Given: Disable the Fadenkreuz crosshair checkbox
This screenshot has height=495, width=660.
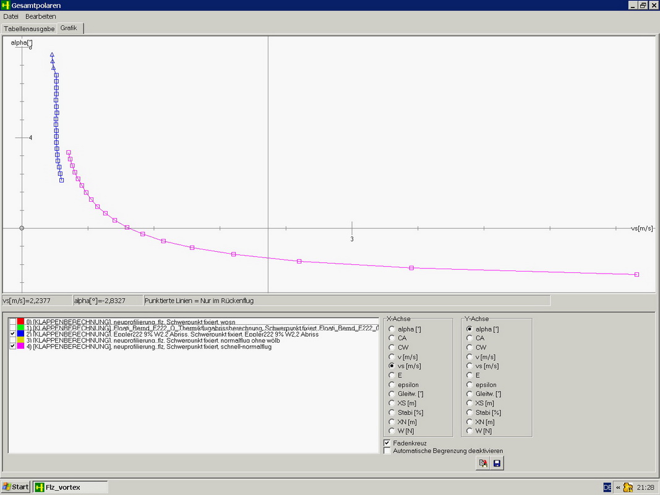Looking at the screenshot, I should point(387,443).
